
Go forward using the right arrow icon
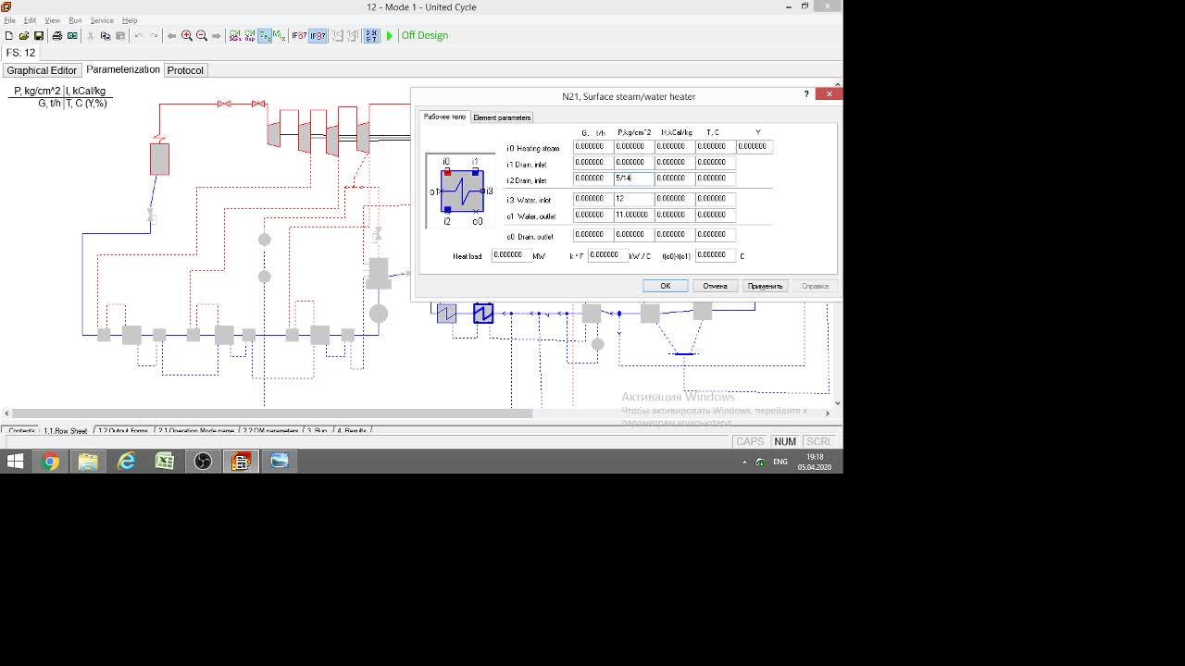pos(217,36)
